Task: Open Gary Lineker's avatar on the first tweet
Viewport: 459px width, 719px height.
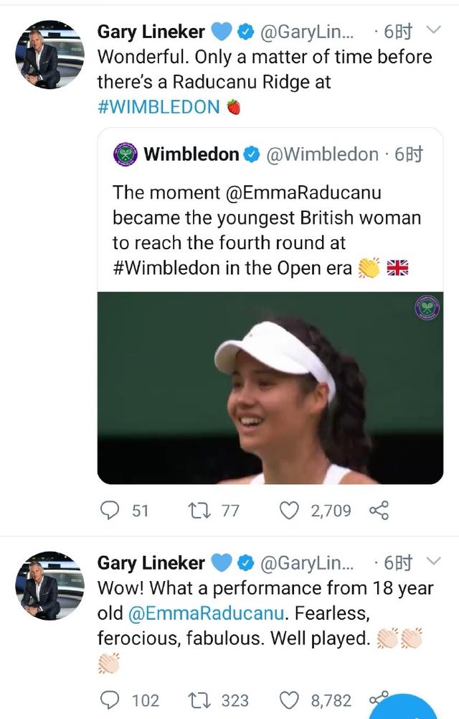Action: pos(49,55)
